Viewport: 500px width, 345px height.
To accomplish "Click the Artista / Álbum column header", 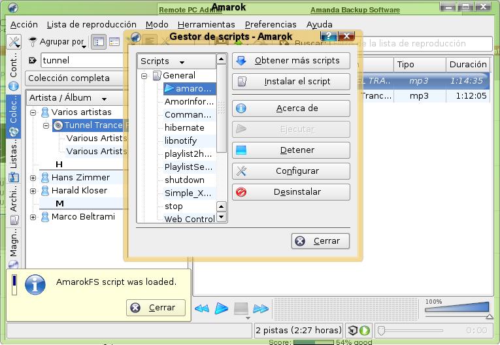I will click(76, 97).
